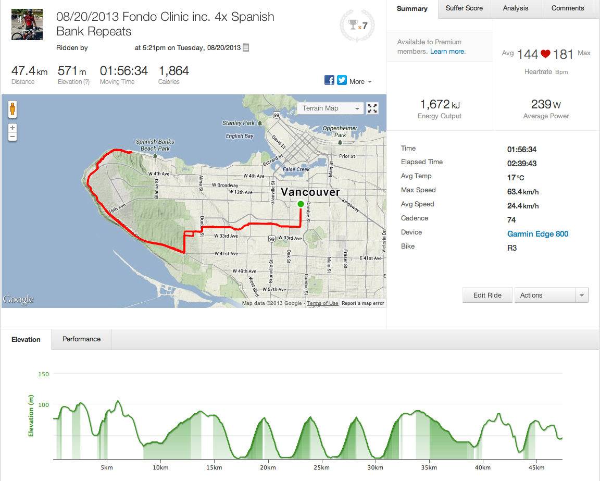Viewport: 600px width, 481px height.
Task: Share the ride on Facebook
Action: (329, 80)
